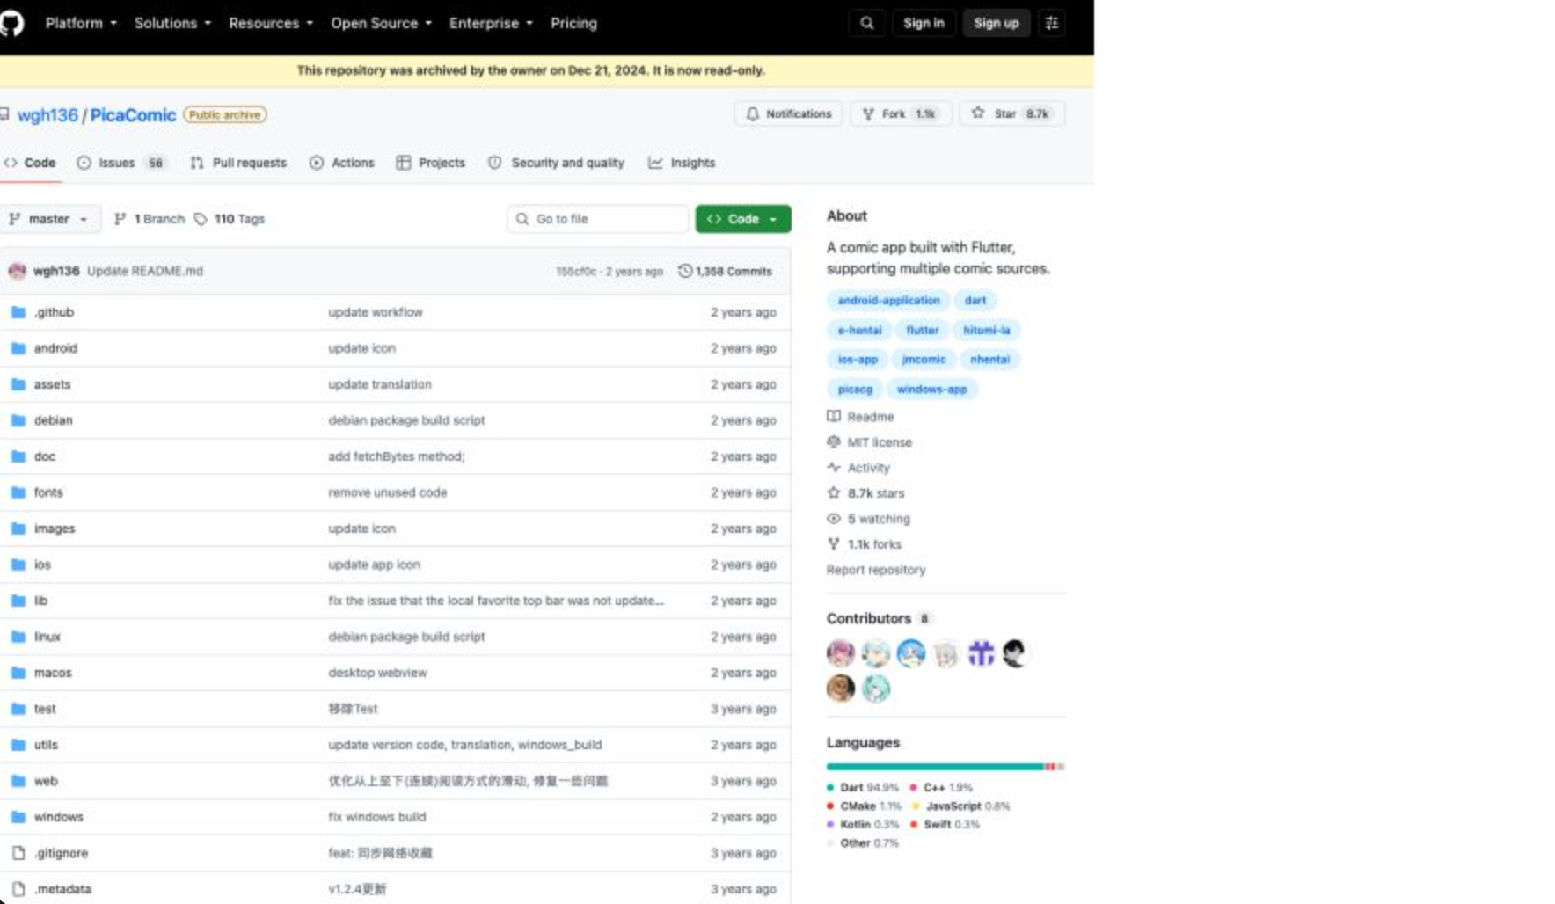1555x904 pixels.
Task: Switch to the Pull requests tab
Action: coord(238,163)
